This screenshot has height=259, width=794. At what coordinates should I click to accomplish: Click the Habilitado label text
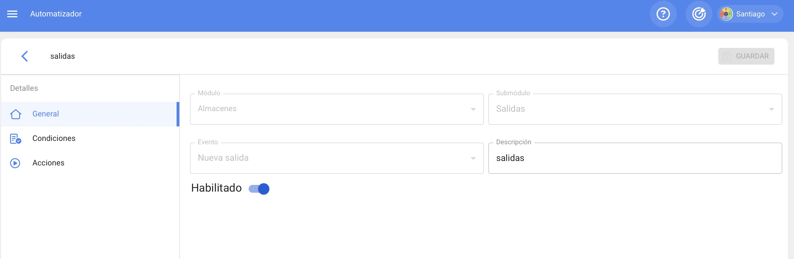click(x=216, y=188)
